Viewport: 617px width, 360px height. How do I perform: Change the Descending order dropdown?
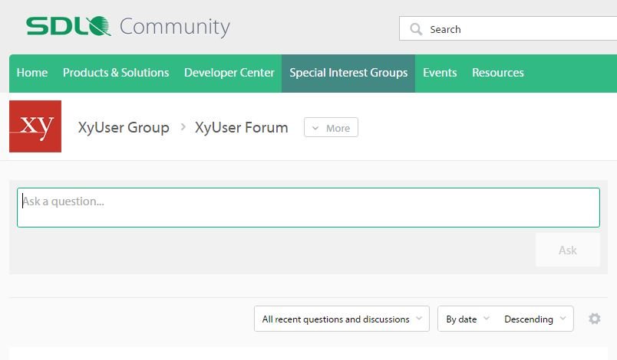coord(535,319)
